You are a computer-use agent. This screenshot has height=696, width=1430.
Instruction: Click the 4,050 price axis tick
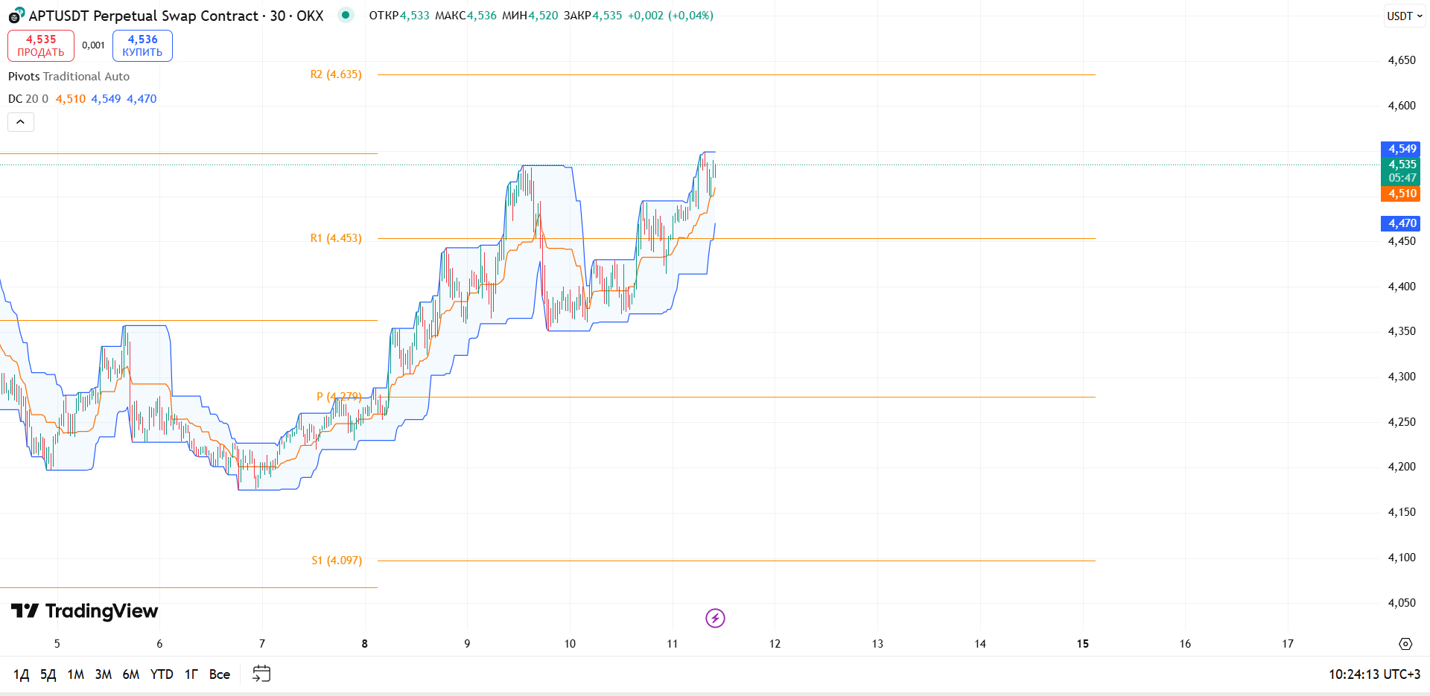[1402, 603]
